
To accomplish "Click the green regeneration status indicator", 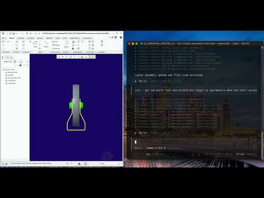I will coord(67,164).
